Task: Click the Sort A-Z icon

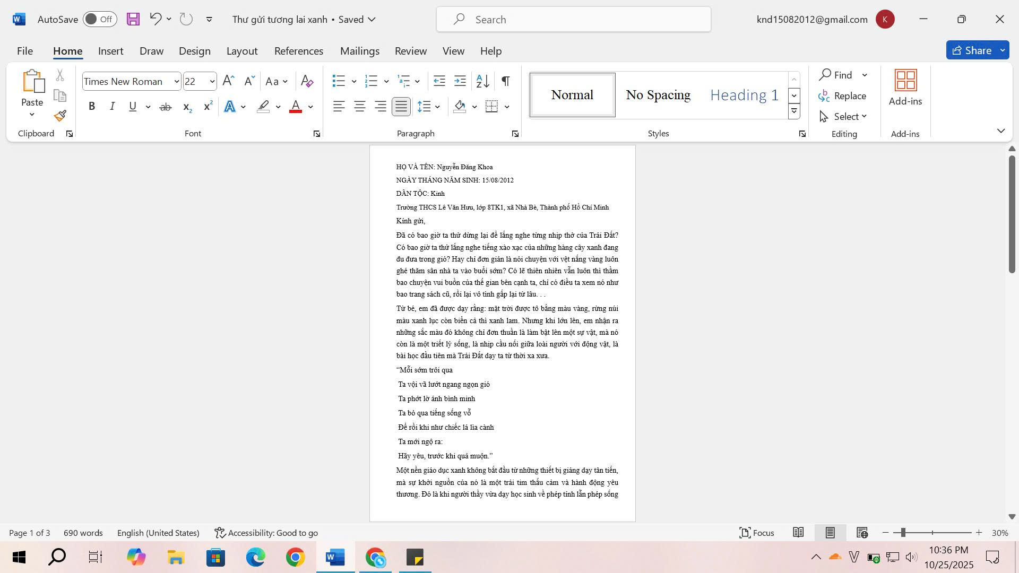Action: [x=482, y=81]
